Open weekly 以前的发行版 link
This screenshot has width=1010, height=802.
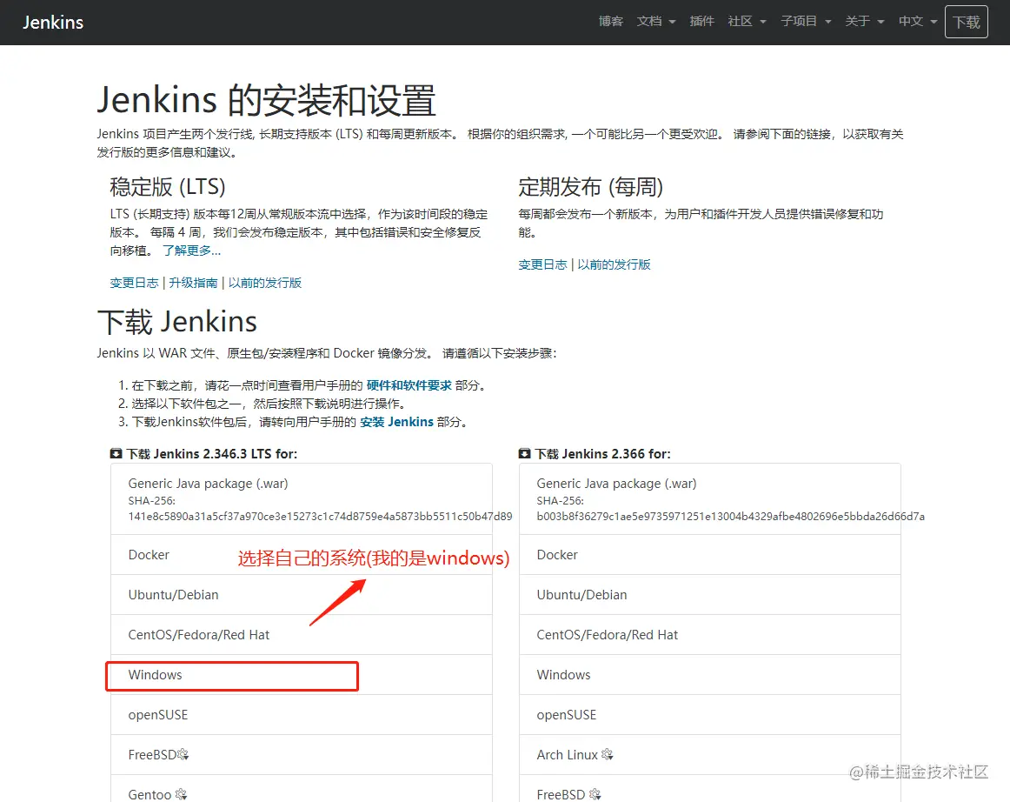(x=614, y=264)
